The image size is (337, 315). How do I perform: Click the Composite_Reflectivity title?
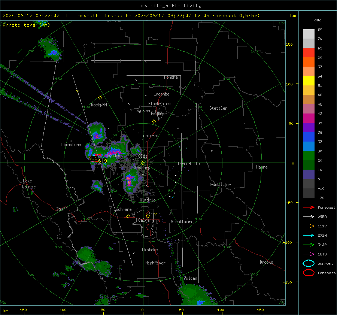(x=168, y=6)
